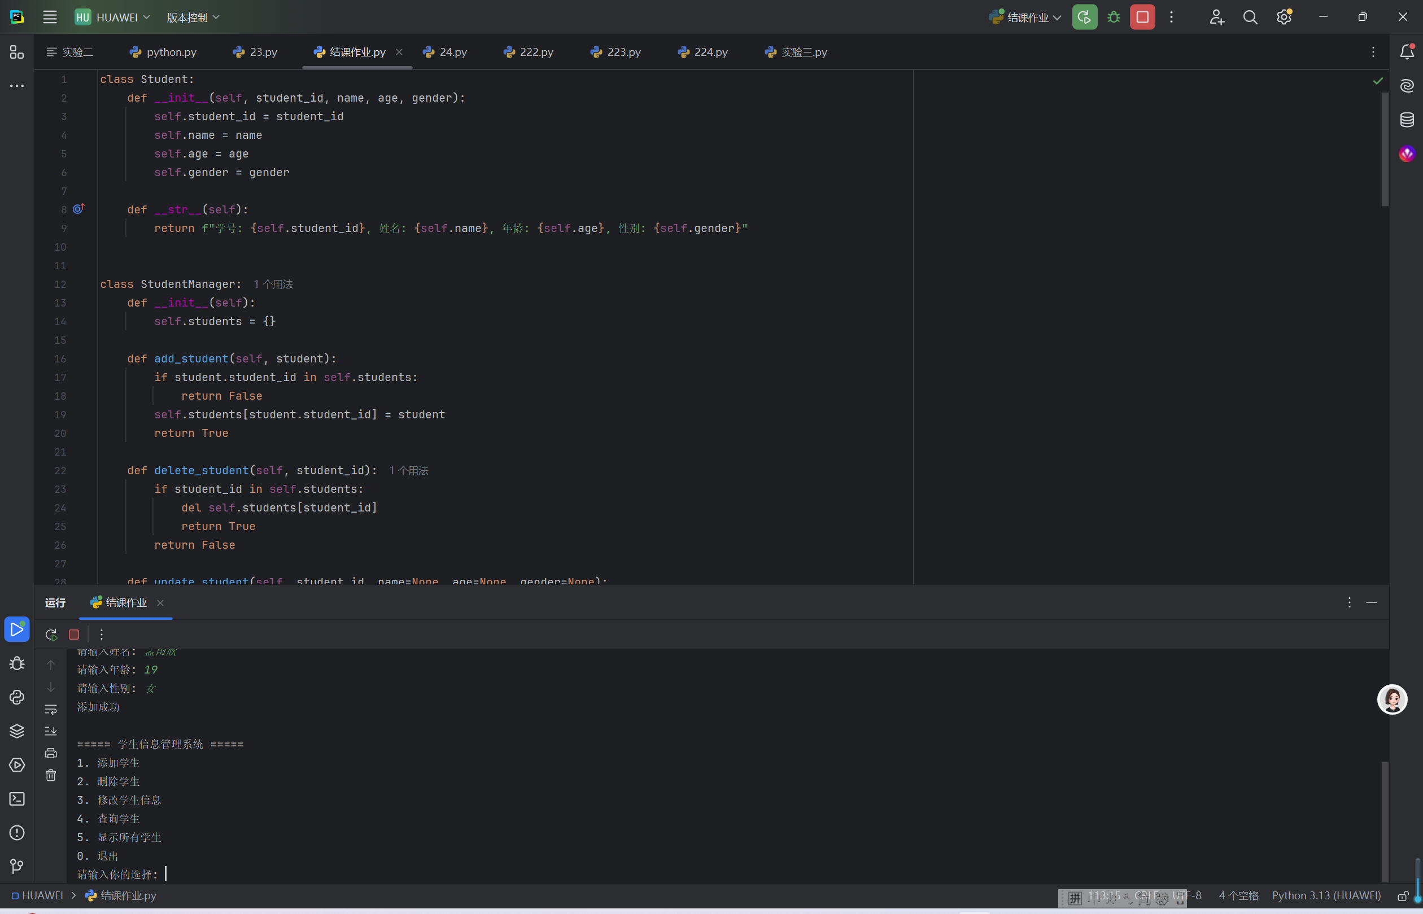Click Python 3.13 (HUAWEI) interpreter in status bar

pos(1326,895)
